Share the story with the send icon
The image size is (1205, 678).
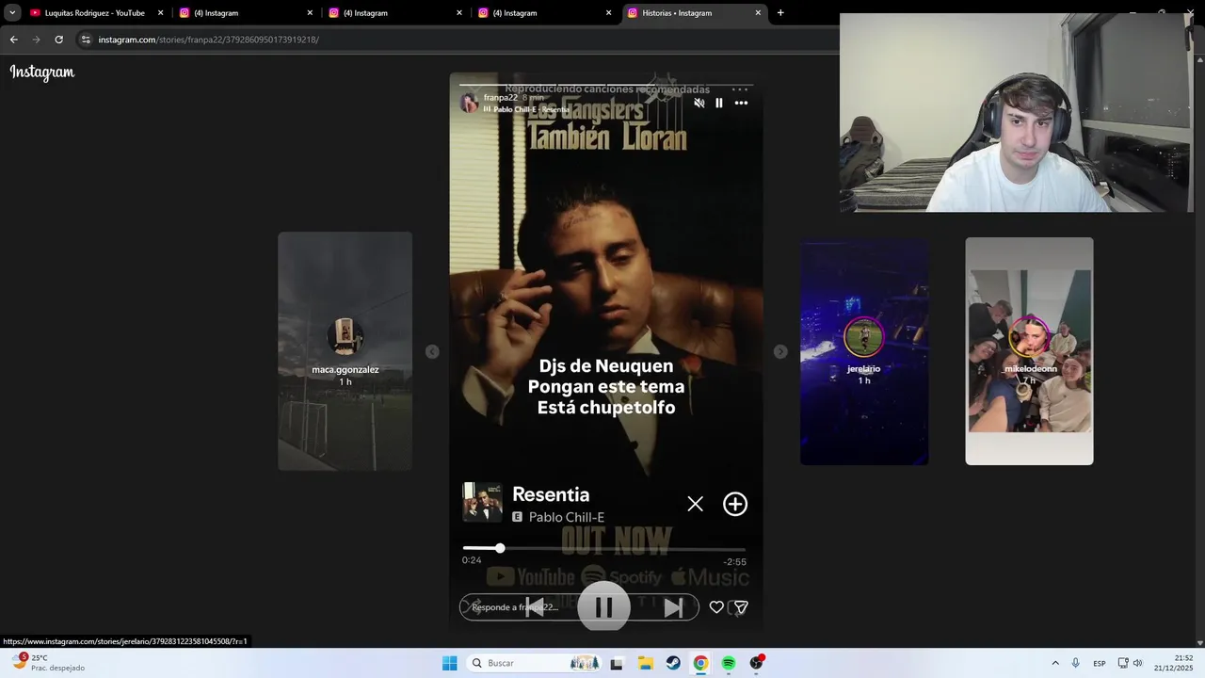coord(741,607)
